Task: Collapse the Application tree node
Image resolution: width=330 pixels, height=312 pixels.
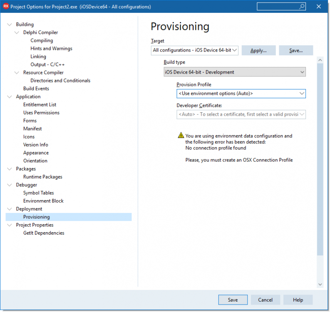Action: [x=10, y=97]
